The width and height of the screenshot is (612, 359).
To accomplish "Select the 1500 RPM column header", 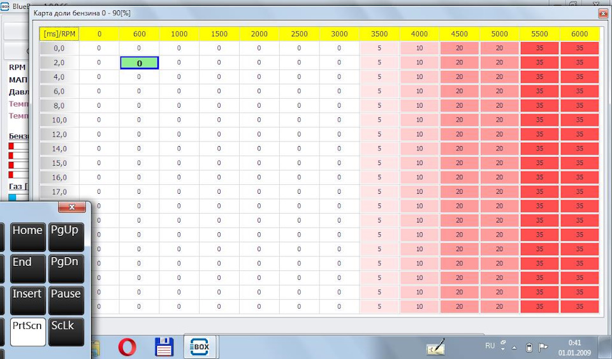I will coord(219,34).
